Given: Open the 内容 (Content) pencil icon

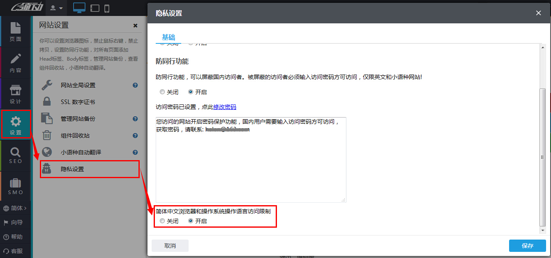Looking at the screenshot, I should click(15, 63).
